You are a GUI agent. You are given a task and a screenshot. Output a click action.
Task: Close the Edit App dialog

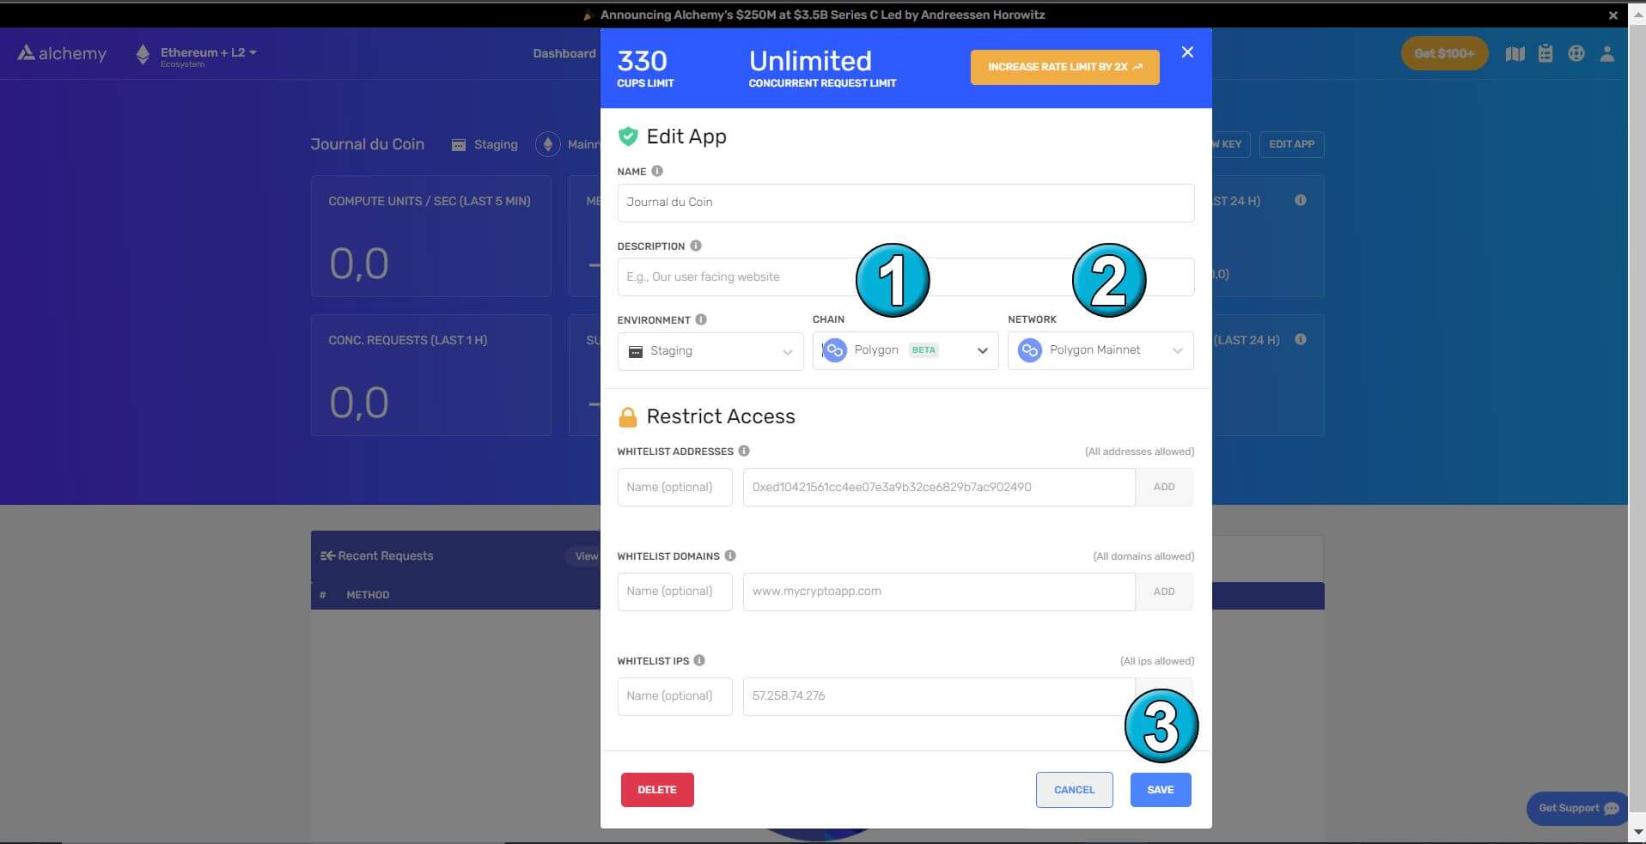[x=1187, y=52]
